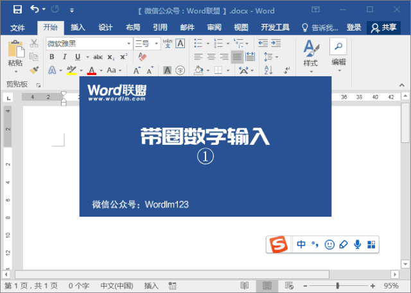
Task: Click the Shrink Font icon
Action: [x=150, y=71]
